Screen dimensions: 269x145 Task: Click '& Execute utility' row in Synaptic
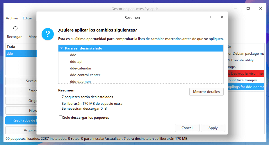point(246,60)
